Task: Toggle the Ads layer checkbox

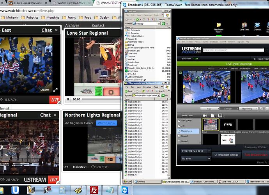Action: pyautogui.click(x=179, y=126)
